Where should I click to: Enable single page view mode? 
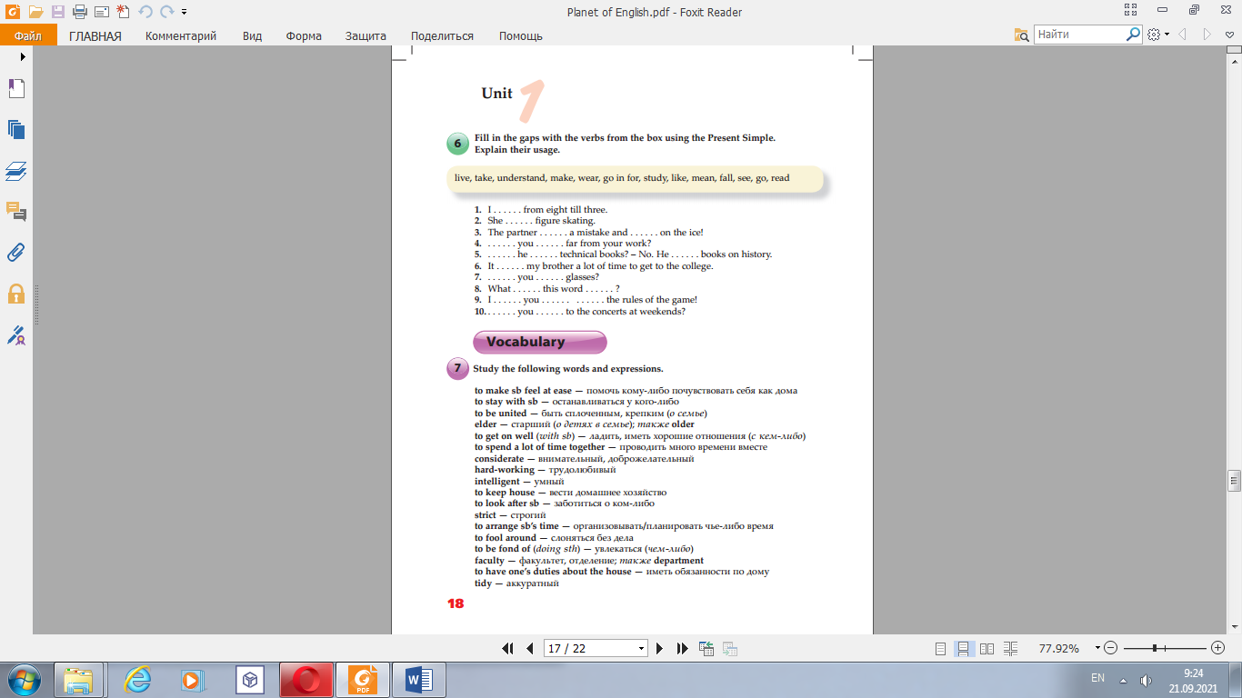click(941, 649)
